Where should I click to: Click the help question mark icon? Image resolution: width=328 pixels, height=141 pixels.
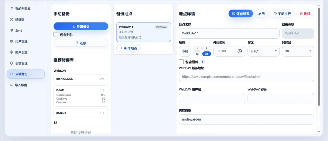[202, 62]
